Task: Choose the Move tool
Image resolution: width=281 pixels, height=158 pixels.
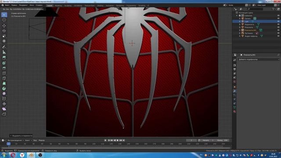Action: [x=4, y=25]
